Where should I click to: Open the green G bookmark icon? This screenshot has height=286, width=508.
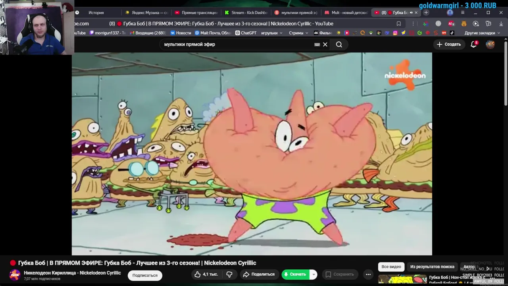tap(419, 33)
